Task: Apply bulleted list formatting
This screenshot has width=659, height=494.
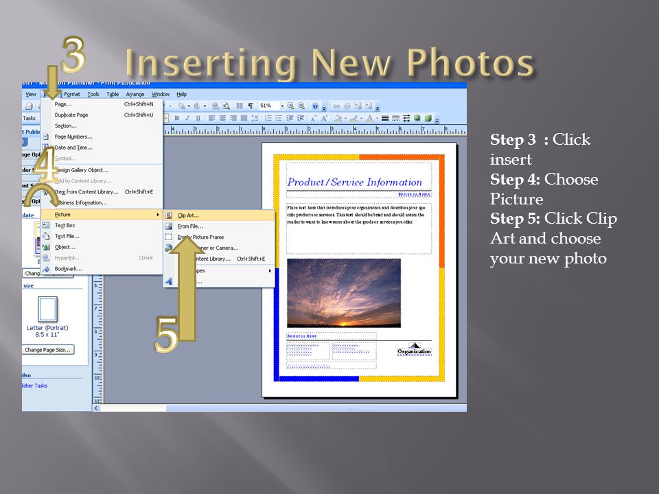Action: (x=279, y=118)
